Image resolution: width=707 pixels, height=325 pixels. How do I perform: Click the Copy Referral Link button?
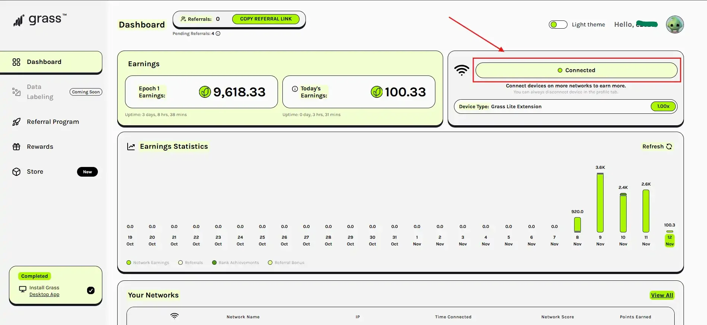coord(266,19)
